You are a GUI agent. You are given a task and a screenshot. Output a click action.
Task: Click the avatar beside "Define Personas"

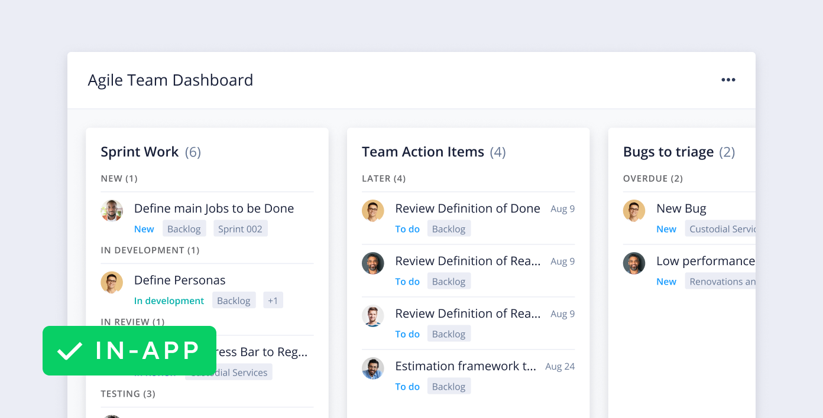pyautogui.click(x=112, y=282)
